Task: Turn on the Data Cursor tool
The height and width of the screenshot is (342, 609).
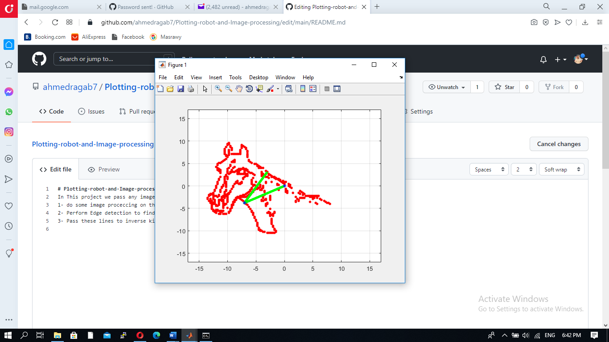Action: pos(259,89)
